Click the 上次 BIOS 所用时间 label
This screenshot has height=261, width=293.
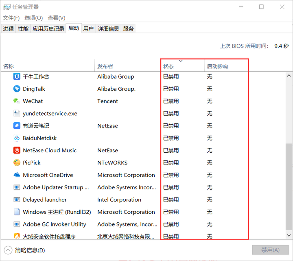[244, 46]
